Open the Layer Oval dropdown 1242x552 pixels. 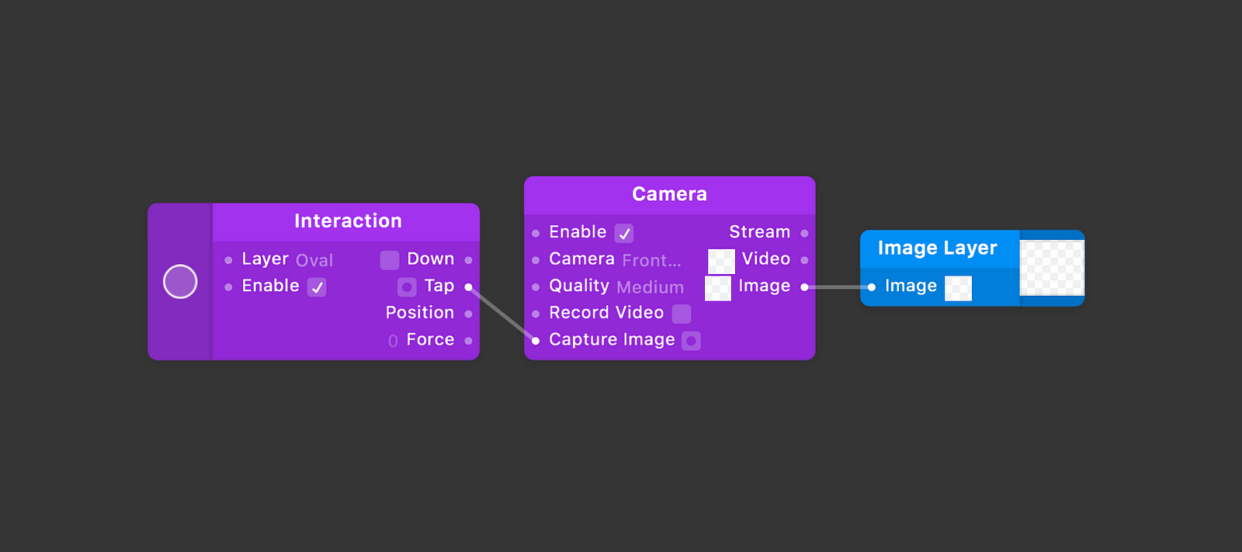pos(314,260)
